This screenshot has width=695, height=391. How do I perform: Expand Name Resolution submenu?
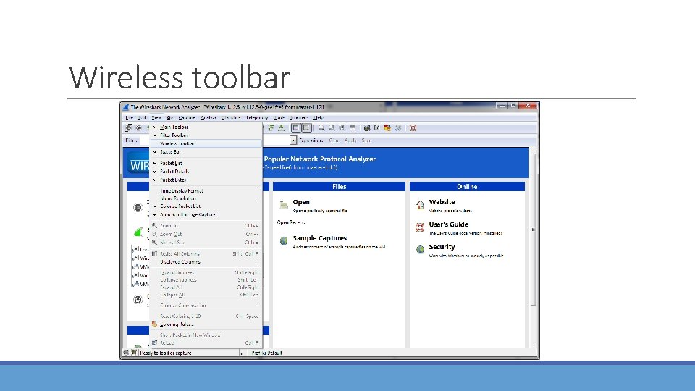click(206, 198)
